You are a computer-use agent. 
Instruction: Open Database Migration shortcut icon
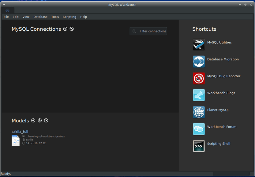click(199, 62)
